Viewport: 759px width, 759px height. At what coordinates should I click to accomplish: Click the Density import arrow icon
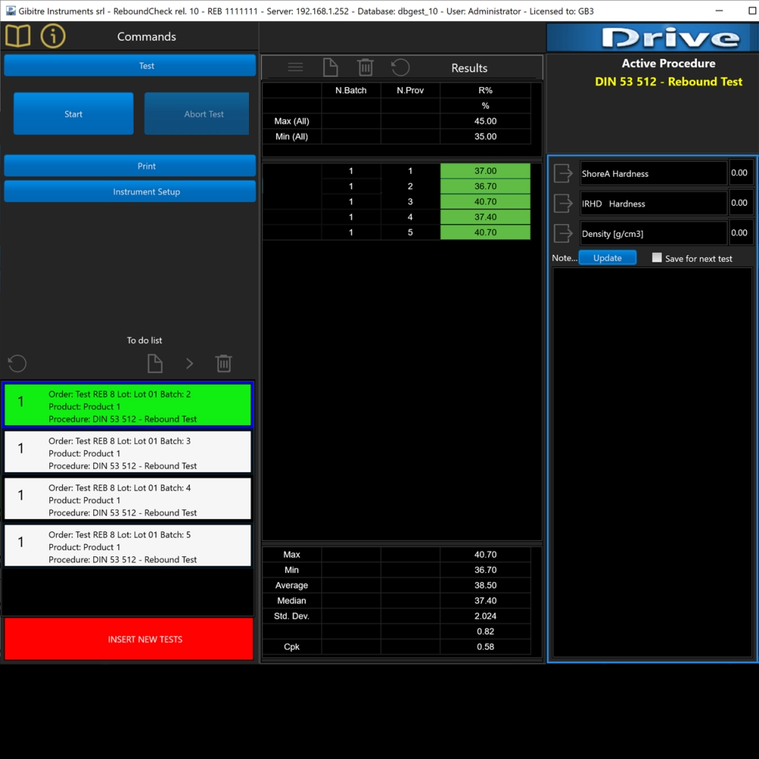[563, 233]
